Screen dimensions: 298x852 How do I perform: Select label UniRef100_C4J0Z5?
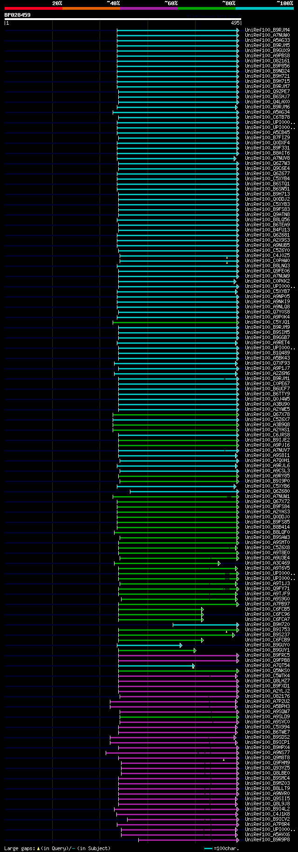(x=267, y=256)
